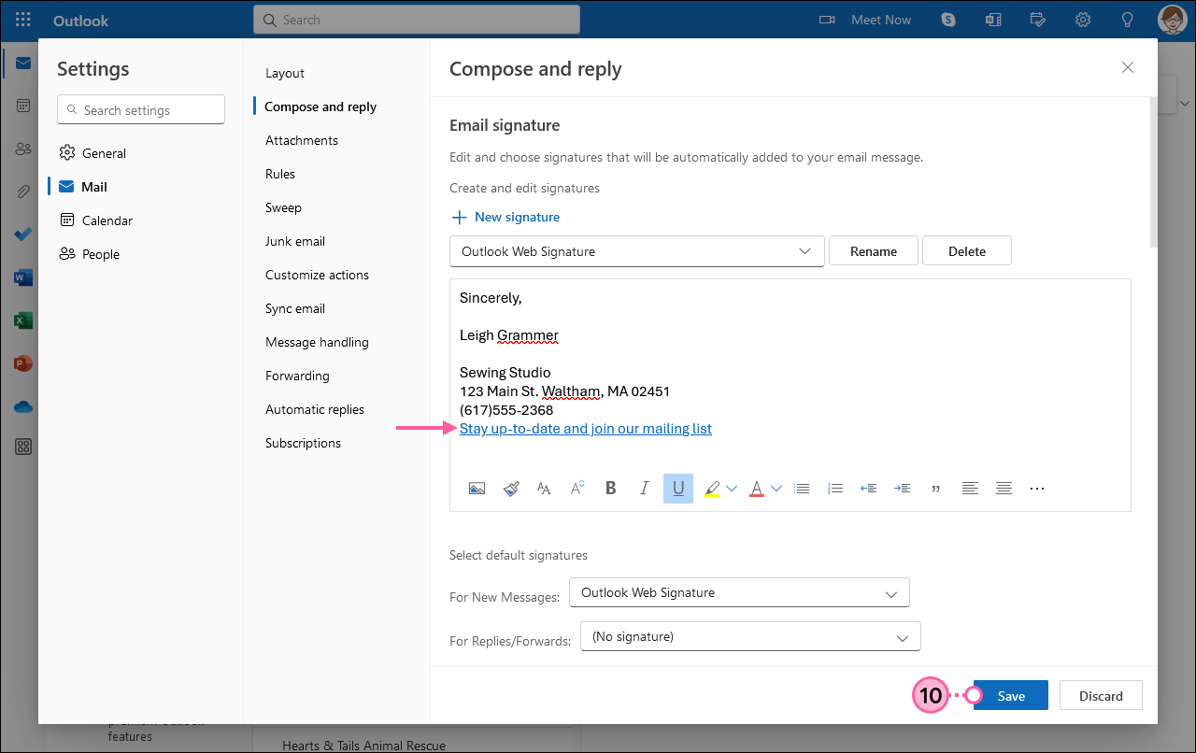Select Compose and reply
The image size is (1196, 753).
320,107
